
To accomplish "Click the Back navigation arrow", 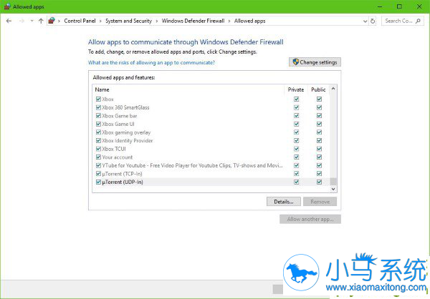I will (x=9, y=21).
